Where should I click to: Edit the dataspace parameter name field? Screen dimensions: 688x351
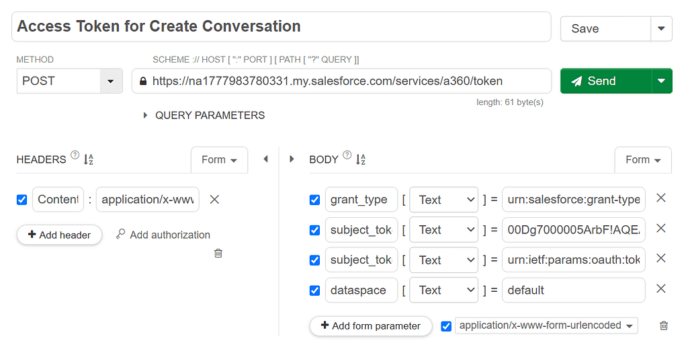pos(361,290)
